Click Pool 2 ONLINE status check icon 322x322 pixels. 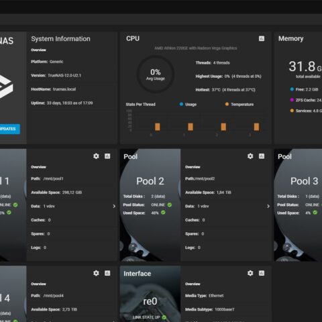pyautogui.click(x=170, y=205)
